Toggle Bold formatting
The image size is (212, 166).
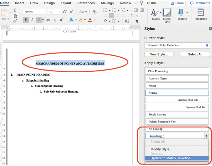[x=26, y=20]
